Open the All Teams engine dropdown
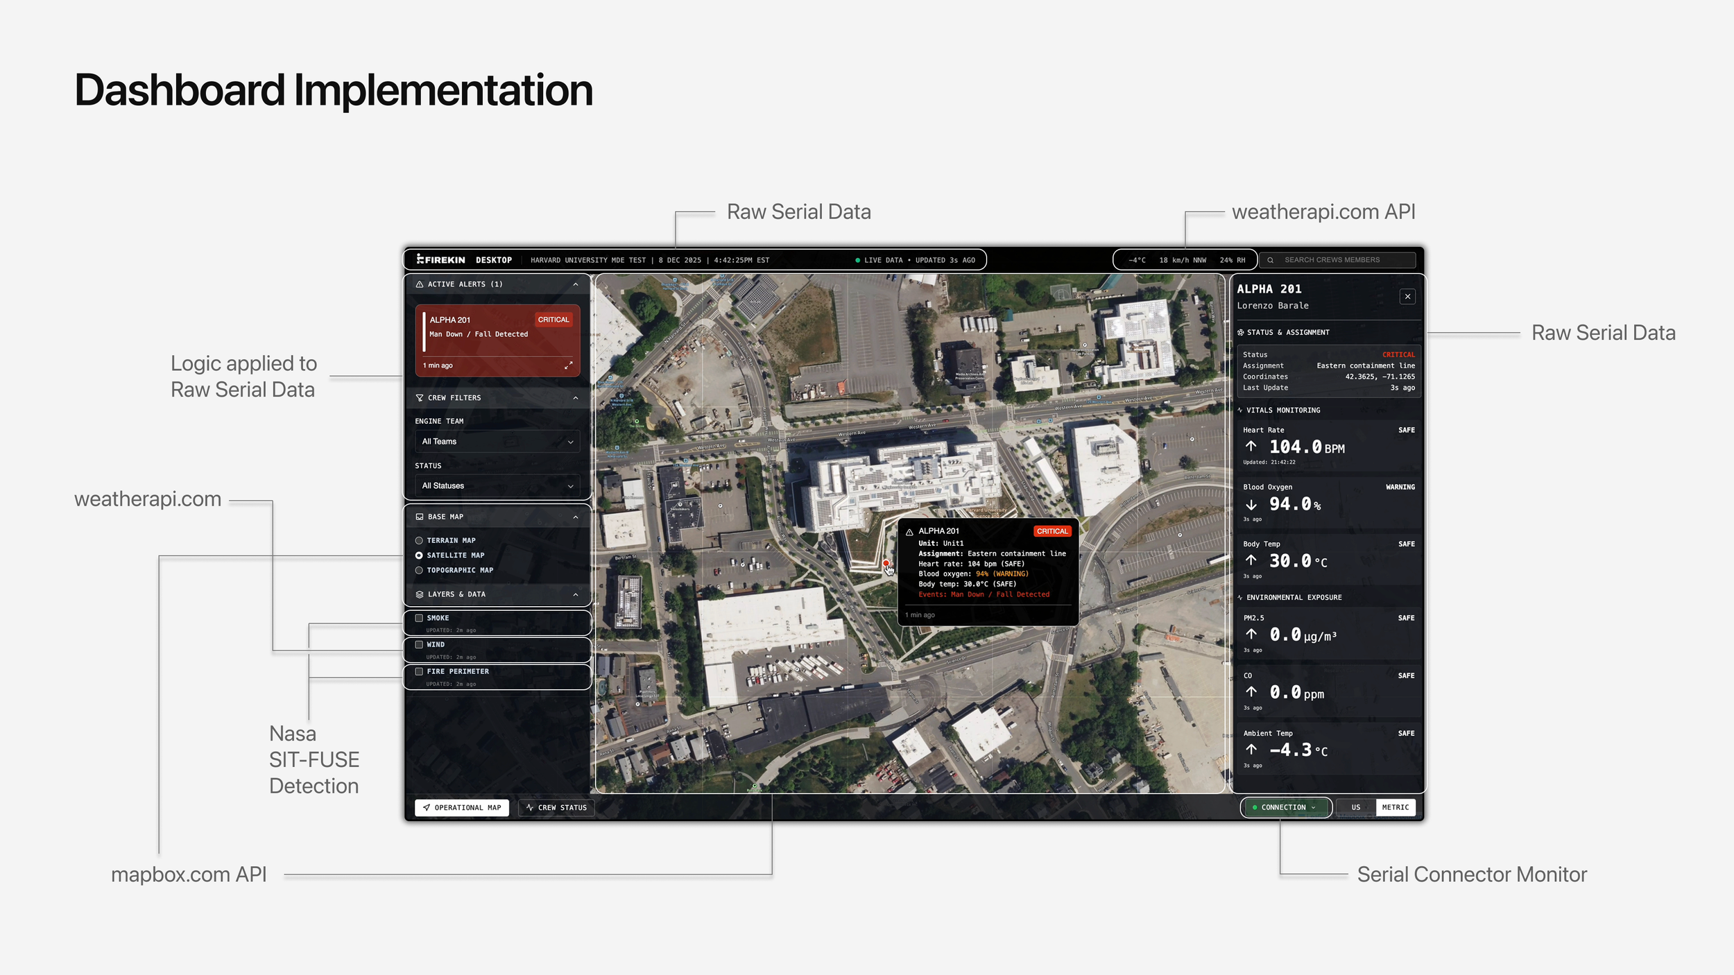 [497, 442]
